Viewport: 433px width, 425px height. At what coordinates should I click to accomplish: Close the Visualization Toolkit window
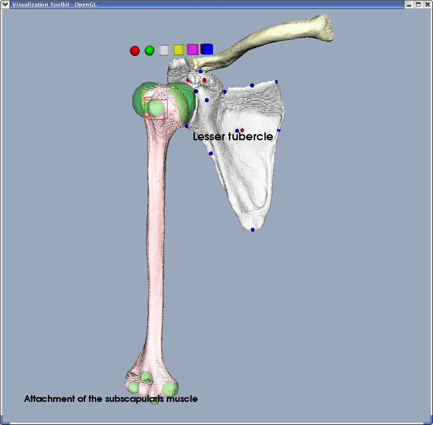coord(427,4)
